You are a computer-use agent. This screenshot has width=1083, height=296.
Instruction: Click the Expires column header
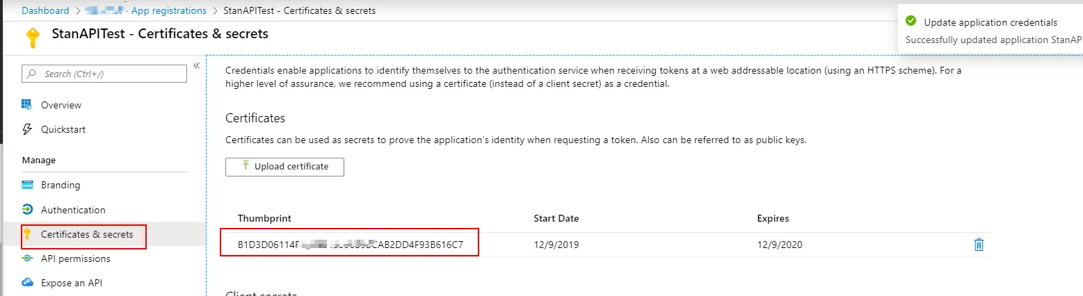(773, 218)
